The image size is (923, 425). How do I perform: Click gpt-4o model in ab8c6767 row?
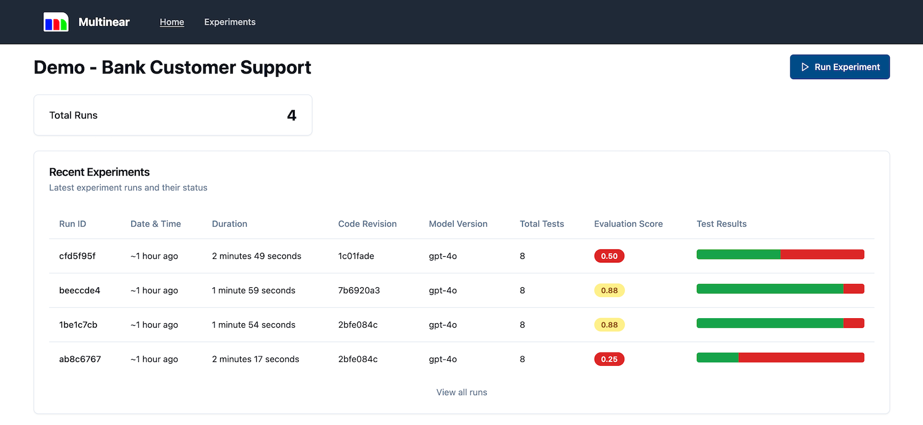(x=443, y=359)
